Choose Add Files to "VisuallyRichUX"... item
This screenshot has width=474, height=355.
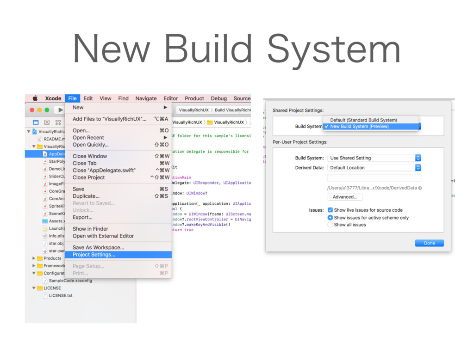[x=118, y=119]
